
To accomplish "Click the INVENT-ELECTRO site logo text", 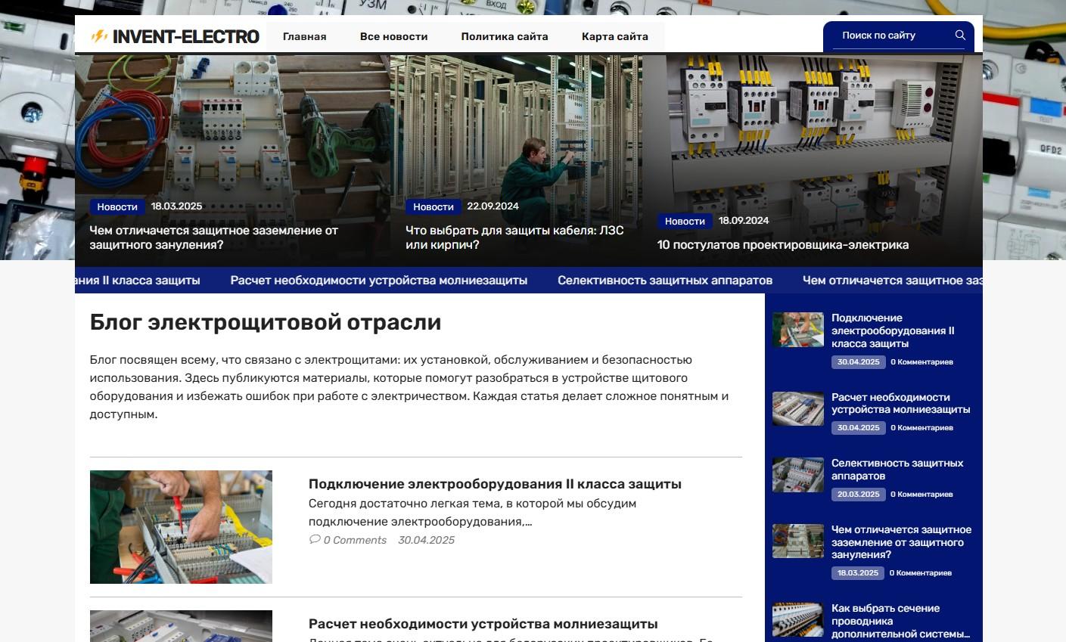I will (186, 36).
